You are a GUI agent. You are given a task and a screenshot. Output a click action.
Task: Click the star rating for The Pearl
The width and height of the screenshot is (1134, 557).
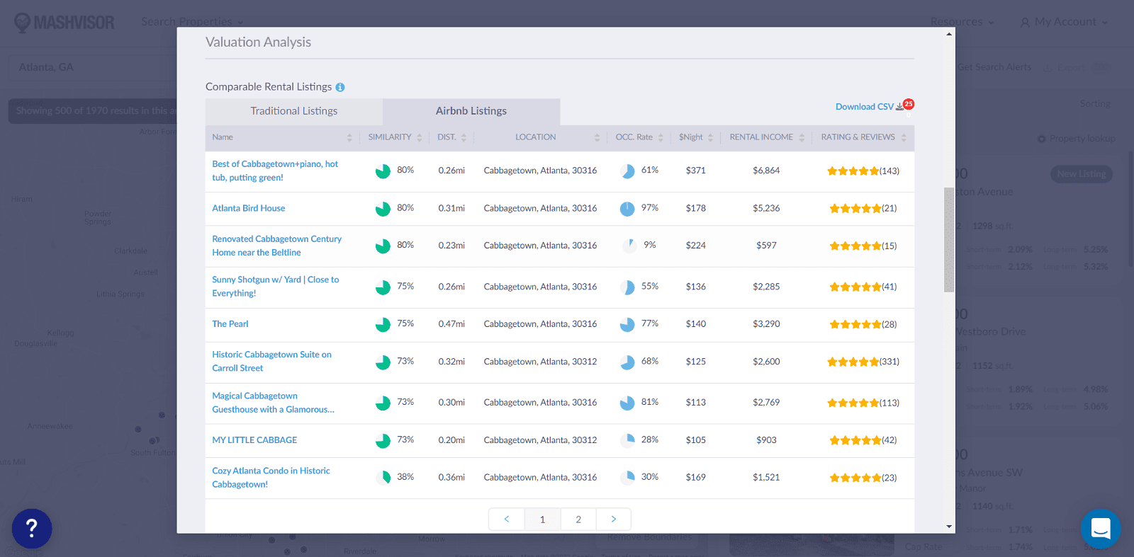855,324
